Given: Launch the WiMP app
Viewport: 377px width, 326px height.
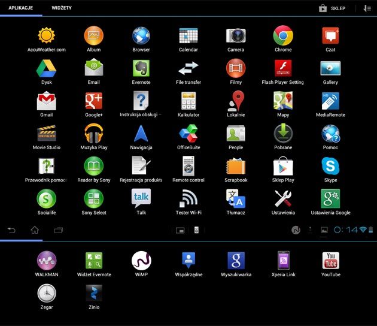Looking at the screenshot, I should [141, 261].
